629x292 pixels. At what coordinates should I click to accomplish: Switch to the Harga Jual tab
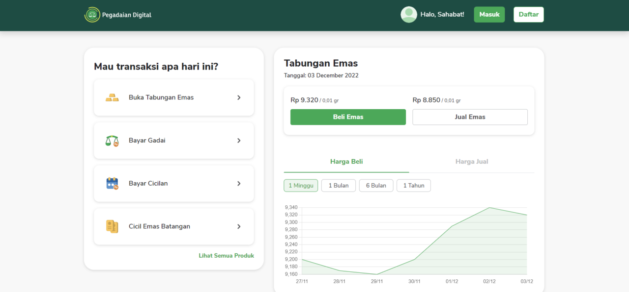[x=471, y=162]
